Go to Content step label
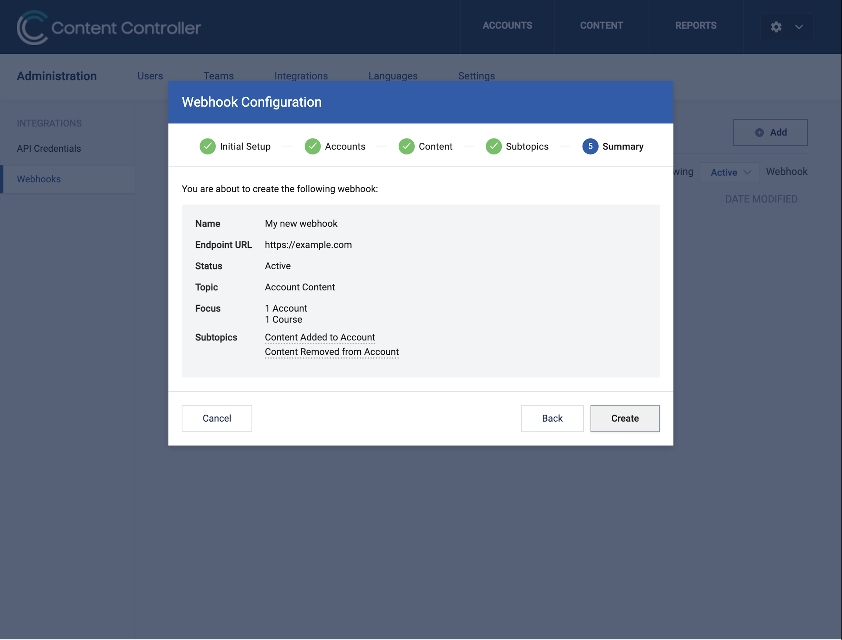The image size is (842, 640). pyautogui.click(x=435, y=146)
